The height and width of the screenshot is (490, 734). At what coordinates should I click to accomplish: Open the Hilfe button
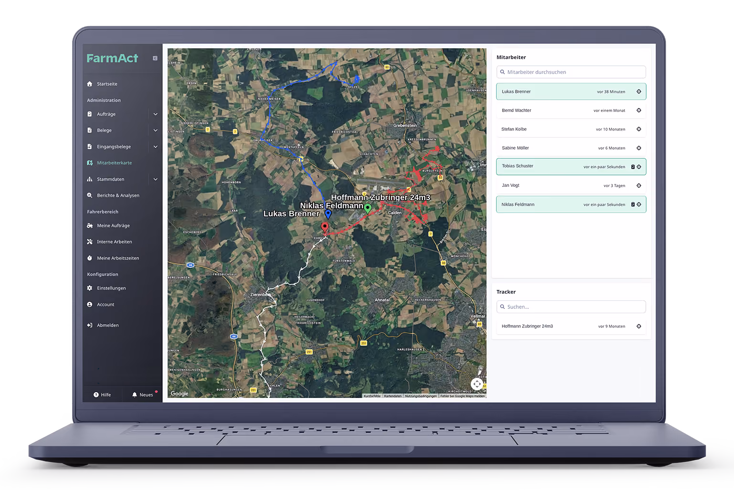(x=102, y=395)
